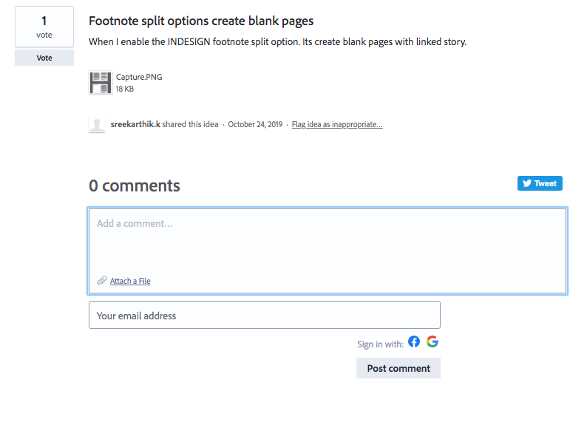
Task: Click the 18 KB file size text
Action: click(x=125, y=89)
